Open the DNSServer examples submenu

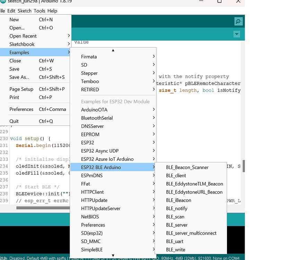(113, 126)
